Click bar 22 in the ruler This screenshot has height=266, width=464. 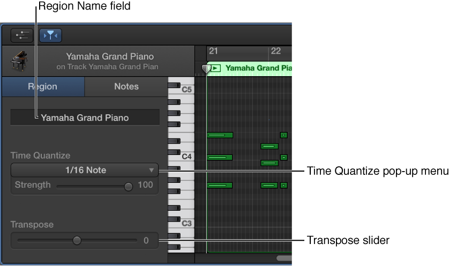(276, 51)
